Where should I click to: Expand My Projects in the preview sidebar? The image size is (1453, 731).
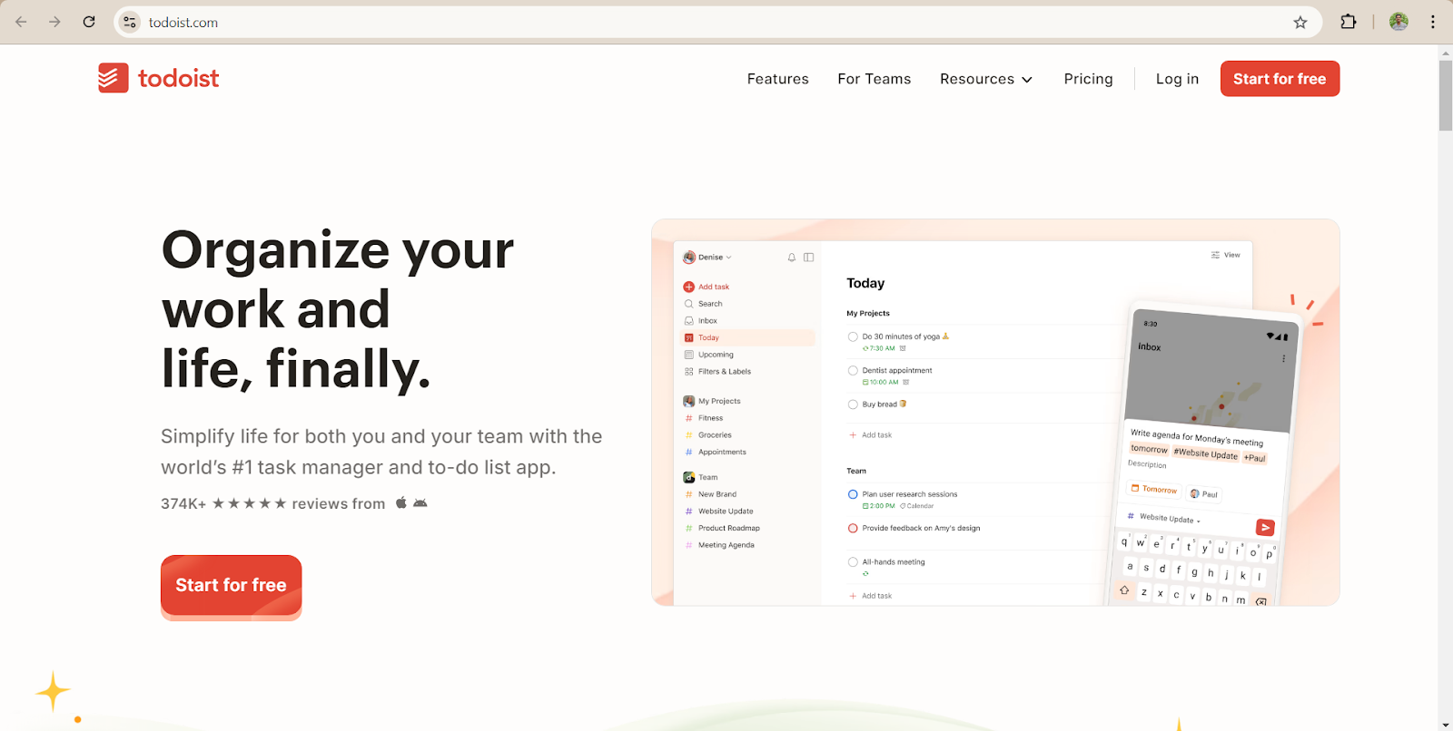712,401
